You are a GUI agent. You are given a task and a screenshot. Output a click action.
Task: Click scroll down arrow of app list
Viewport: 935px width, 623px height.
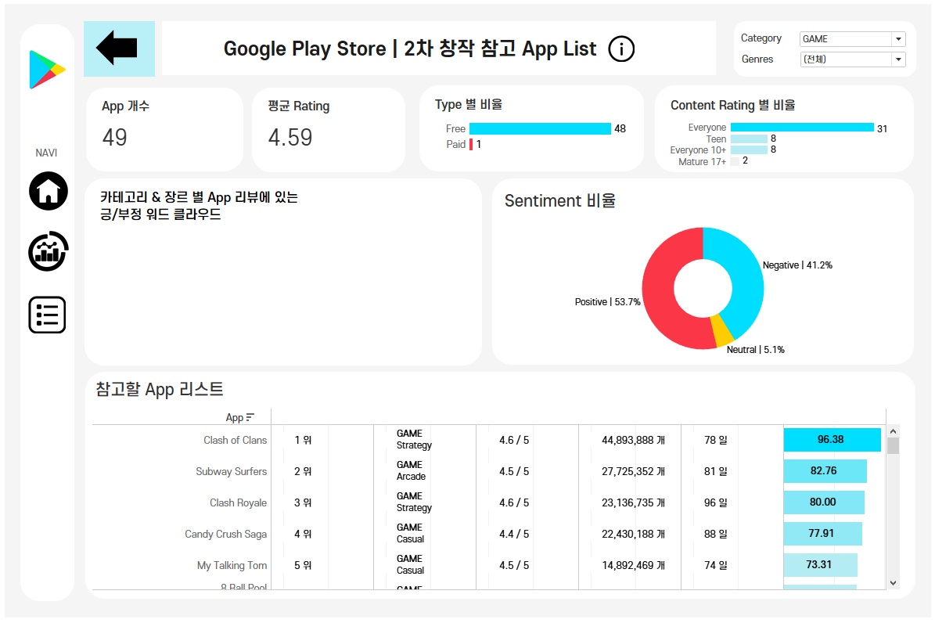coord(893,583)
